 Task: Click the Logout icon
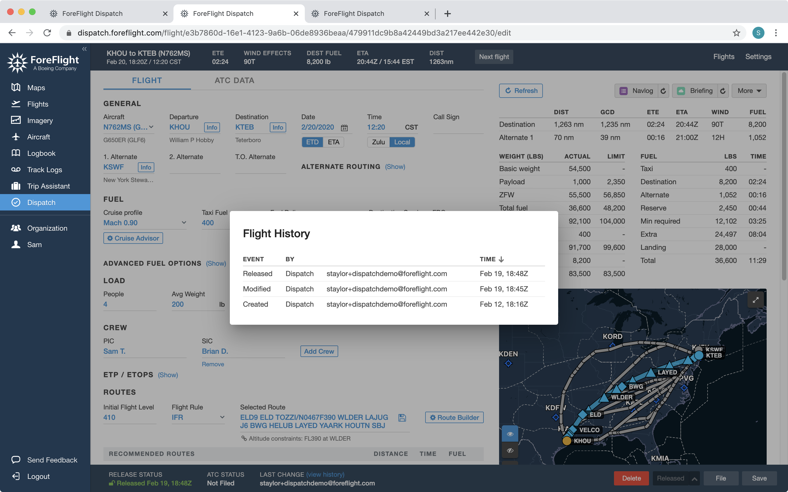pos(16,476)
